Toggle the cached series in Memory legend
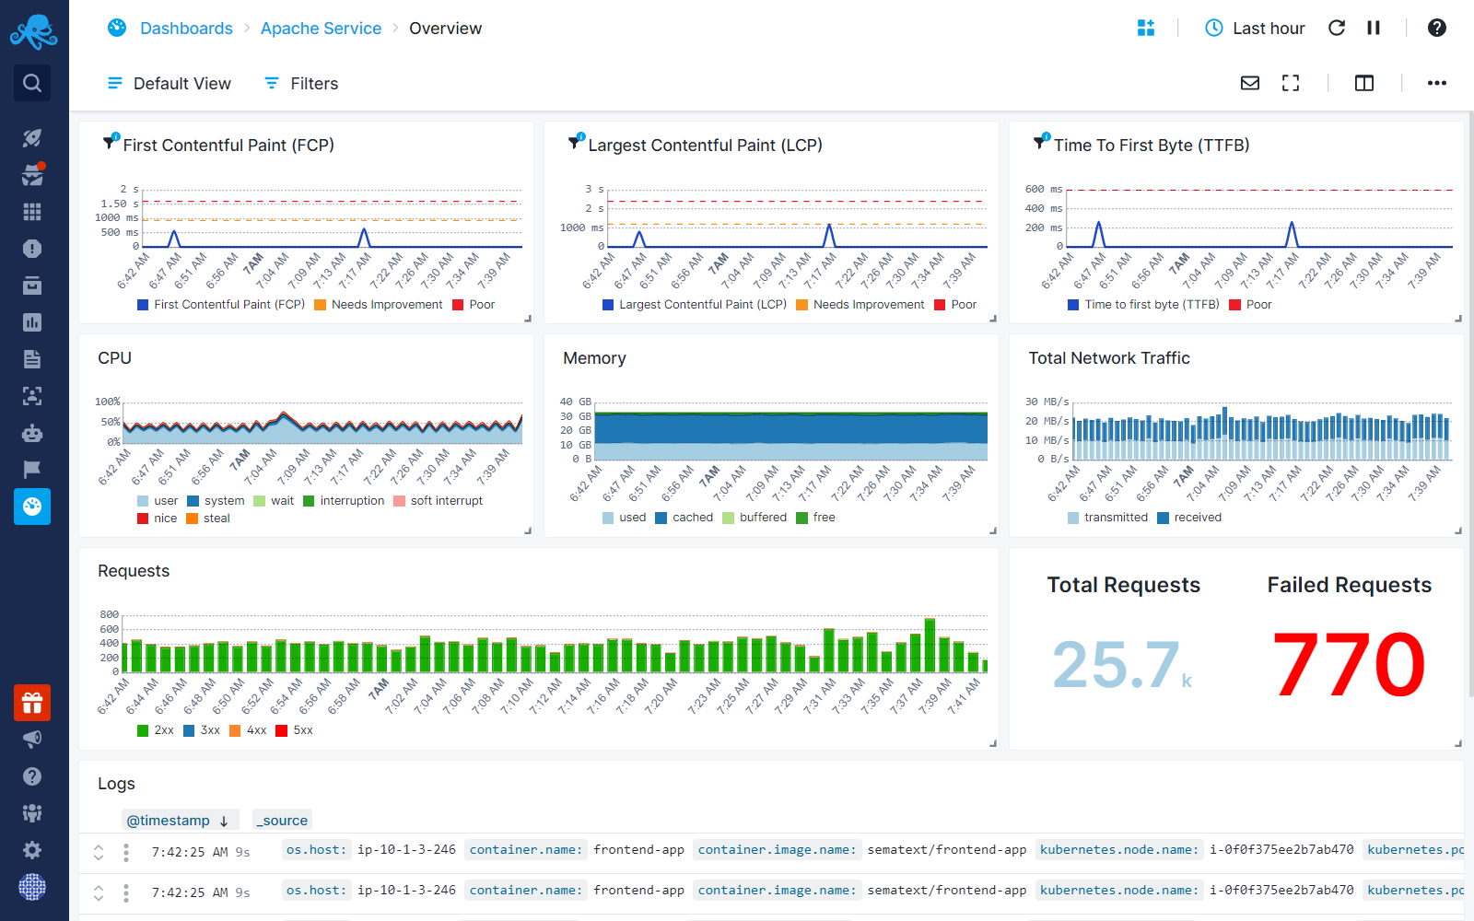This screenshot has height=921, width=1474. click(x=684, y=518)
